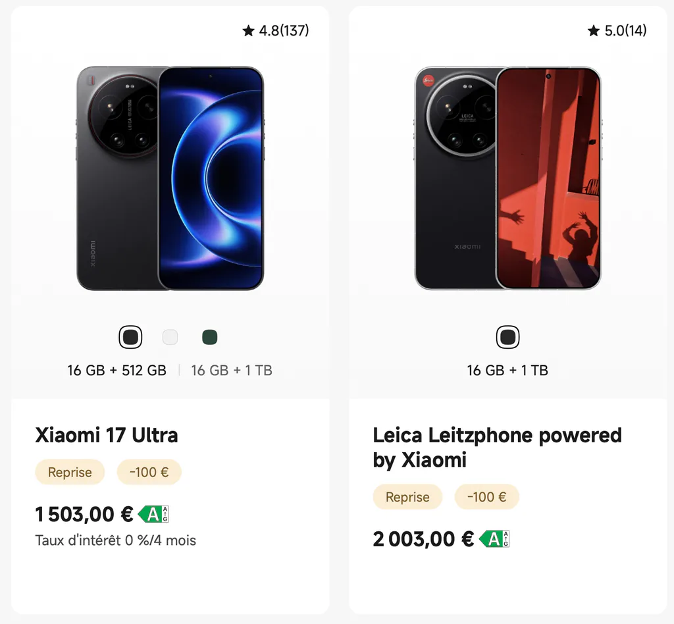The height and width of the screenshot is (624, 674).
Task: Open the Xiaomi 17 Ultra product title
Action: pos(107,435)
